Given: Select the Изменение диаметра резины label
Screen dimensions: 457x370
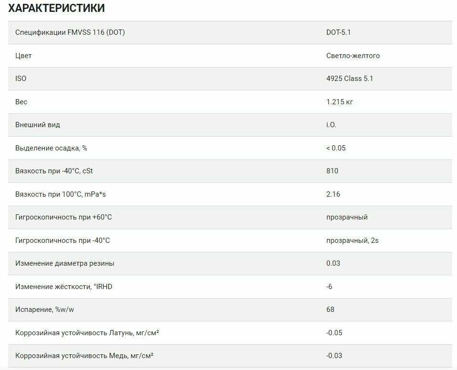Looking at the screenshot, I should [65, 263].
